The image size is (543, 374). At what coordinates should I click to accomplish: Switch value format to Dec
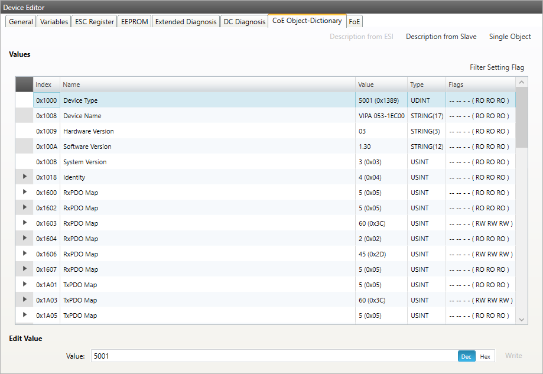466,356
